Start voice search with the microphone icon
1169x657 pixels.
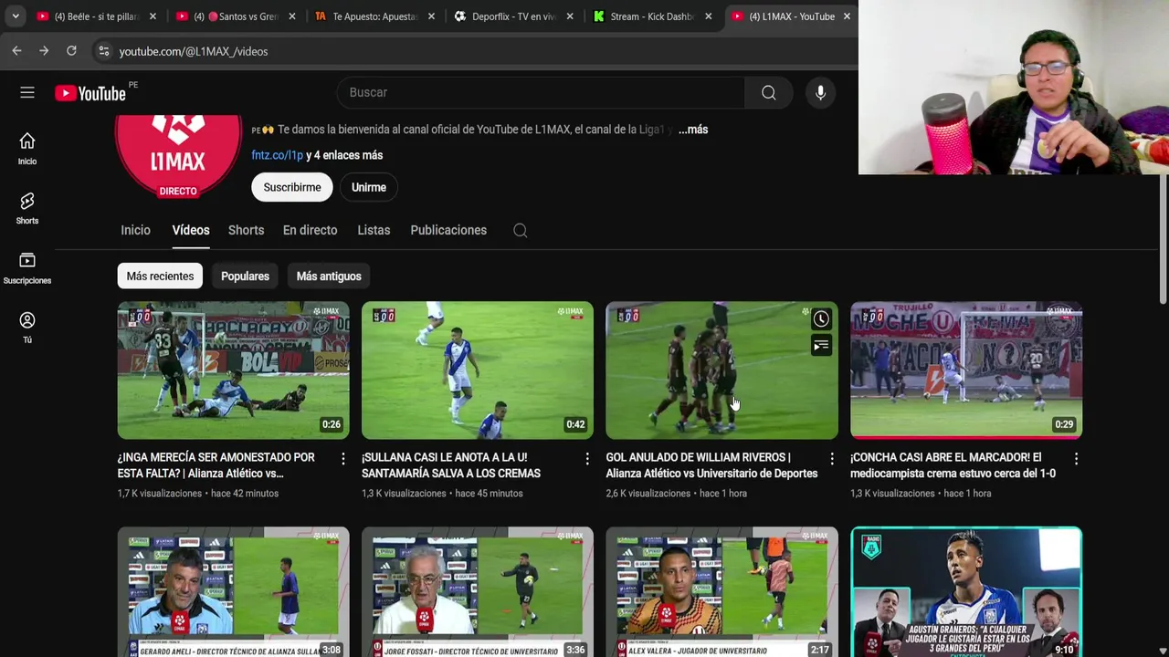click(x=820, y=92)
